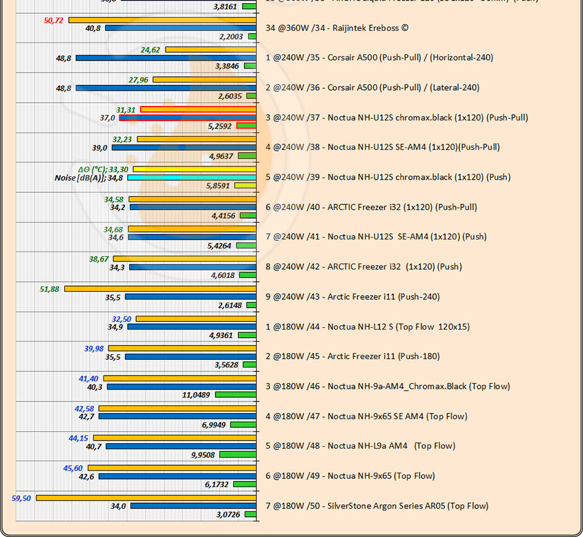Screen dimensions: 583x537
Task: Select the efficiency value 11,0489
Action: (196, 395)
